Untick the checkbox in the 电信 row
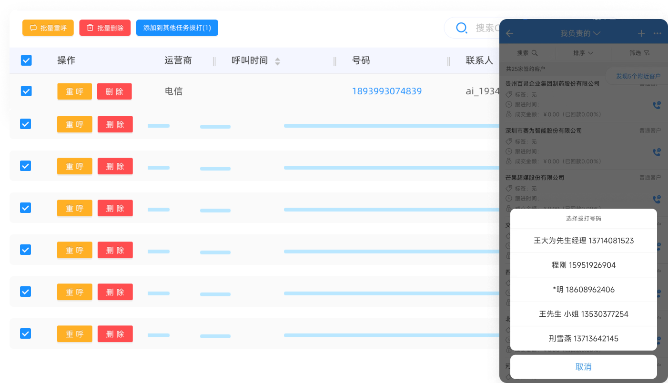Viewport: 668px width, 383px height. [26, 91]
